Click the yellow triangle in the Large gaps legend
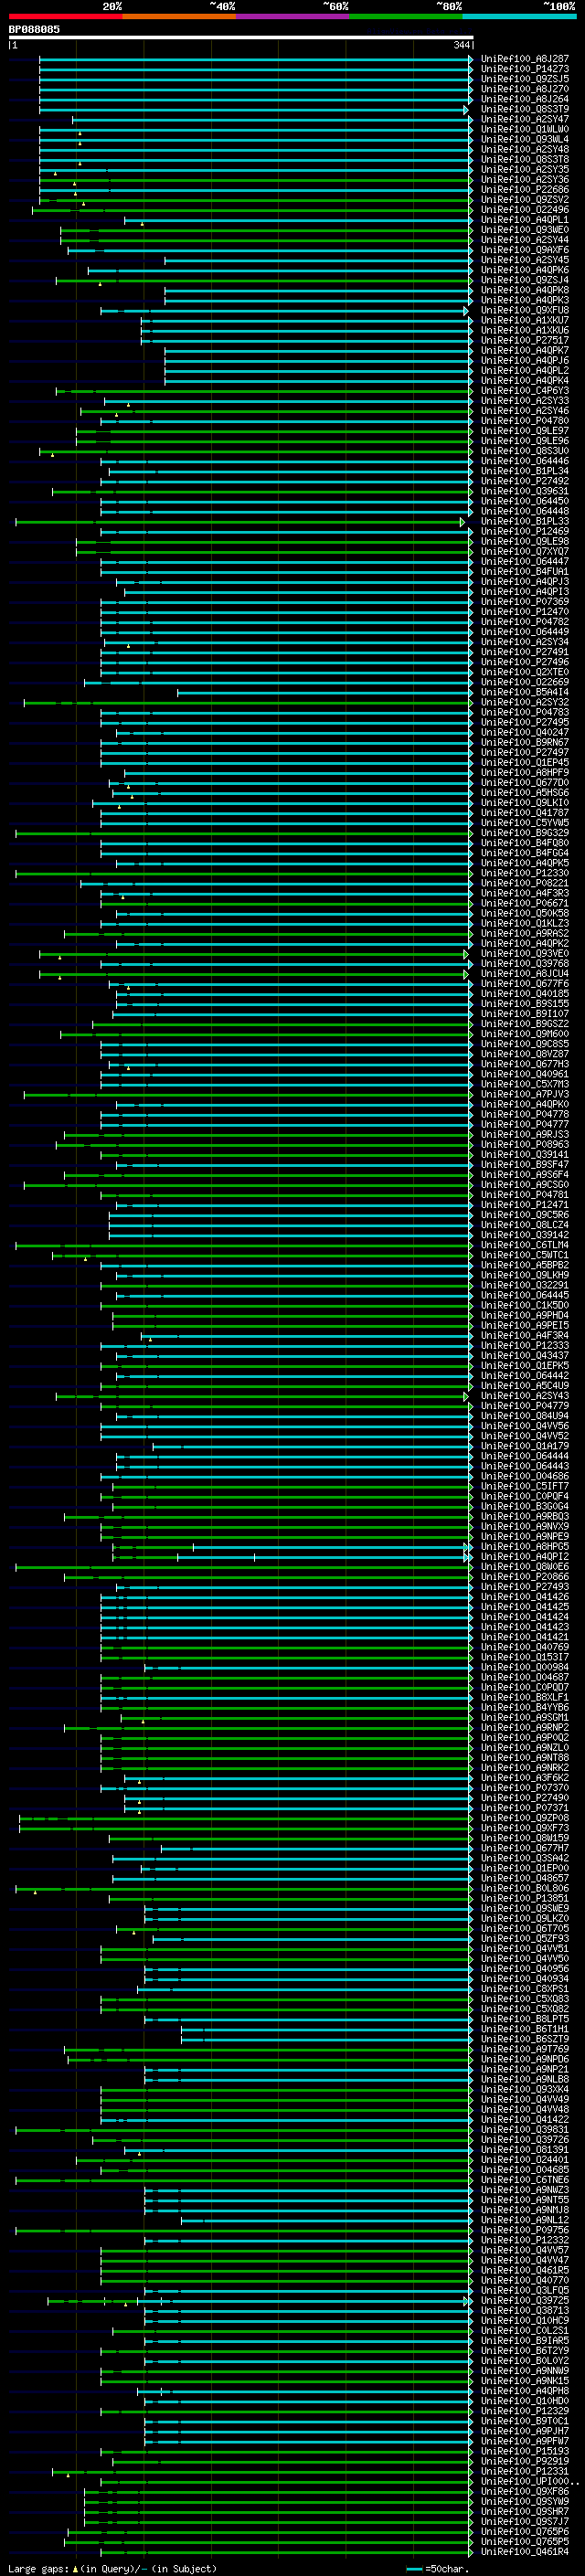This screenshot has height=2576, width=585. [x=75, y=2568]
